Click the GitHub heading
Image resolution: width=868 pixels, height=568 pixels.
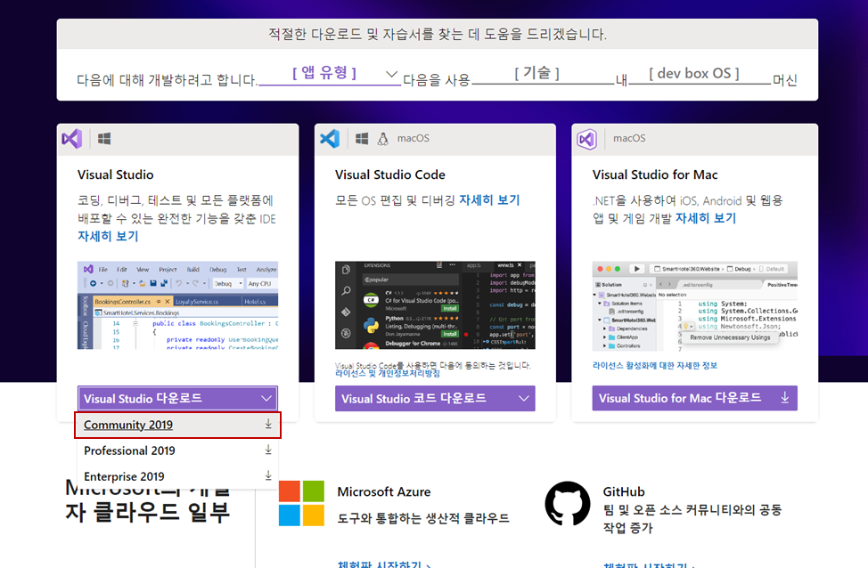tap(624, 491)
